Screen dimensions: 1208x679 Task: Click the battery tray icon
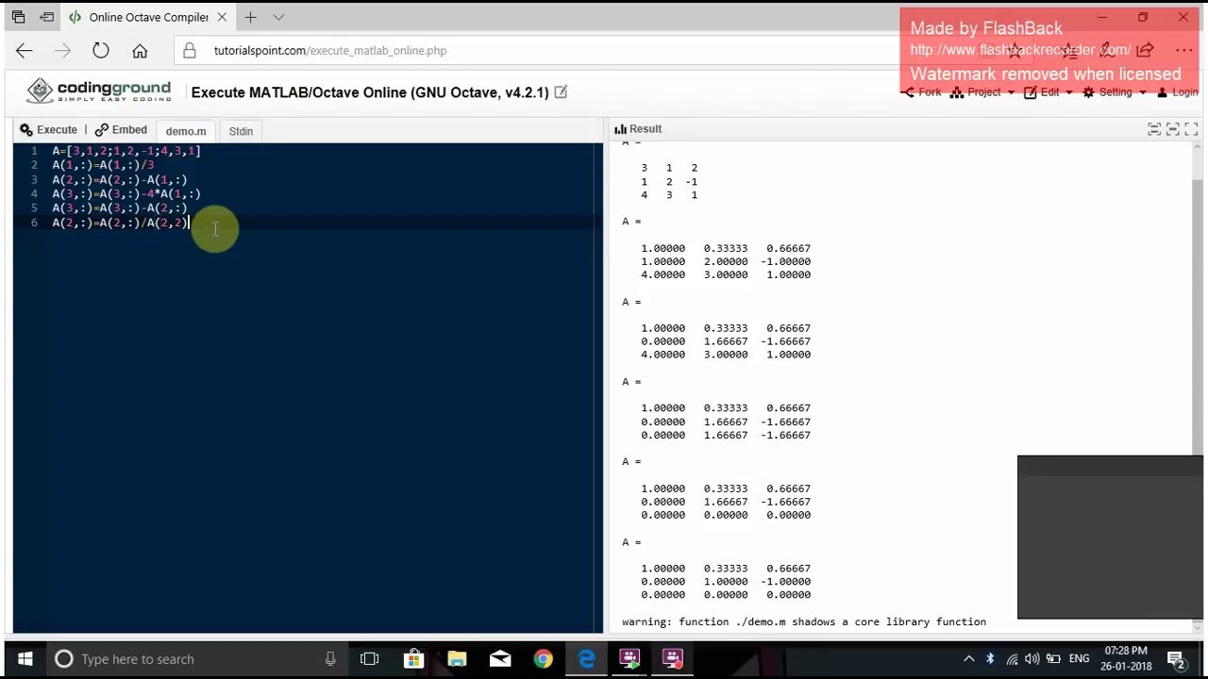[x=1053, y=659]
